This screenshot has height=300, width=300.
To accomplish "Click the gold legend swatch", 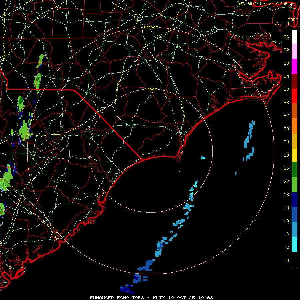I will coord(294,141).
